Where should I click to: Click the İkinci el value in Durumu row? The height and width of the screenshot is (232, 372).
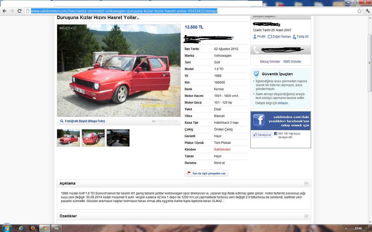point(219,163)
